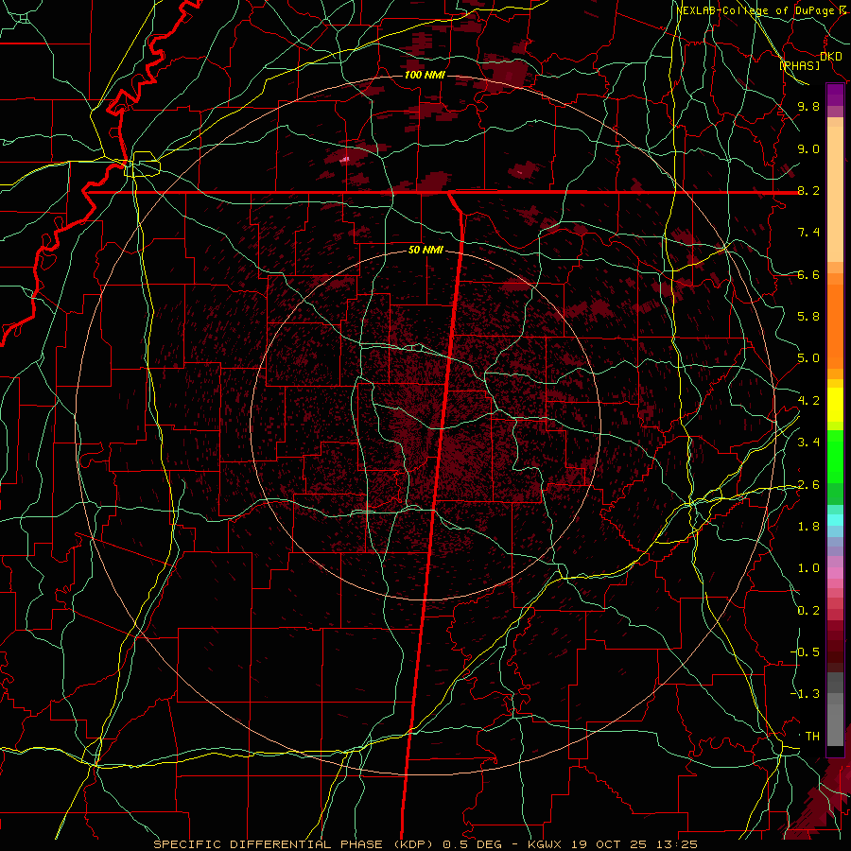
Task: Click the -0.5 value on the scale
Action: point(805,652)
